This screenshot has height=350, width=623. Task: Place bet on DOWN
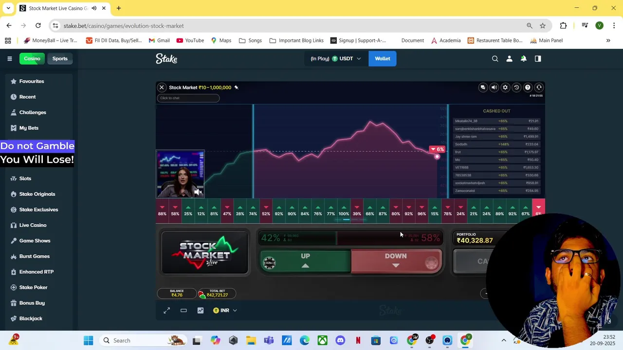click(x=396, y=261)
